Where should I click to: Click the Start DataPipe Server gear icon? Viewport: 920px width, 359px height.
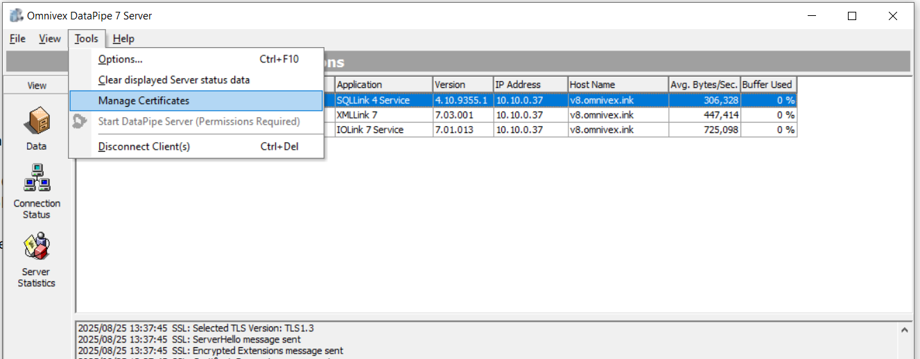pyautogui.click(x=80, y=122)
